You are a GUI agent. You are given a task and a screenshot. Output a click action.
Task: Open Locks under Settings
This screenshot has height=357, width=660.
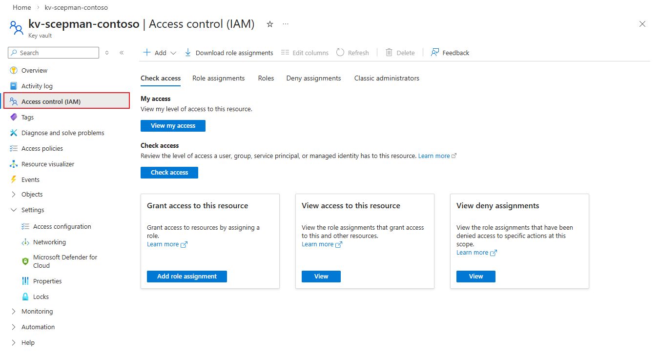point(41,297)
